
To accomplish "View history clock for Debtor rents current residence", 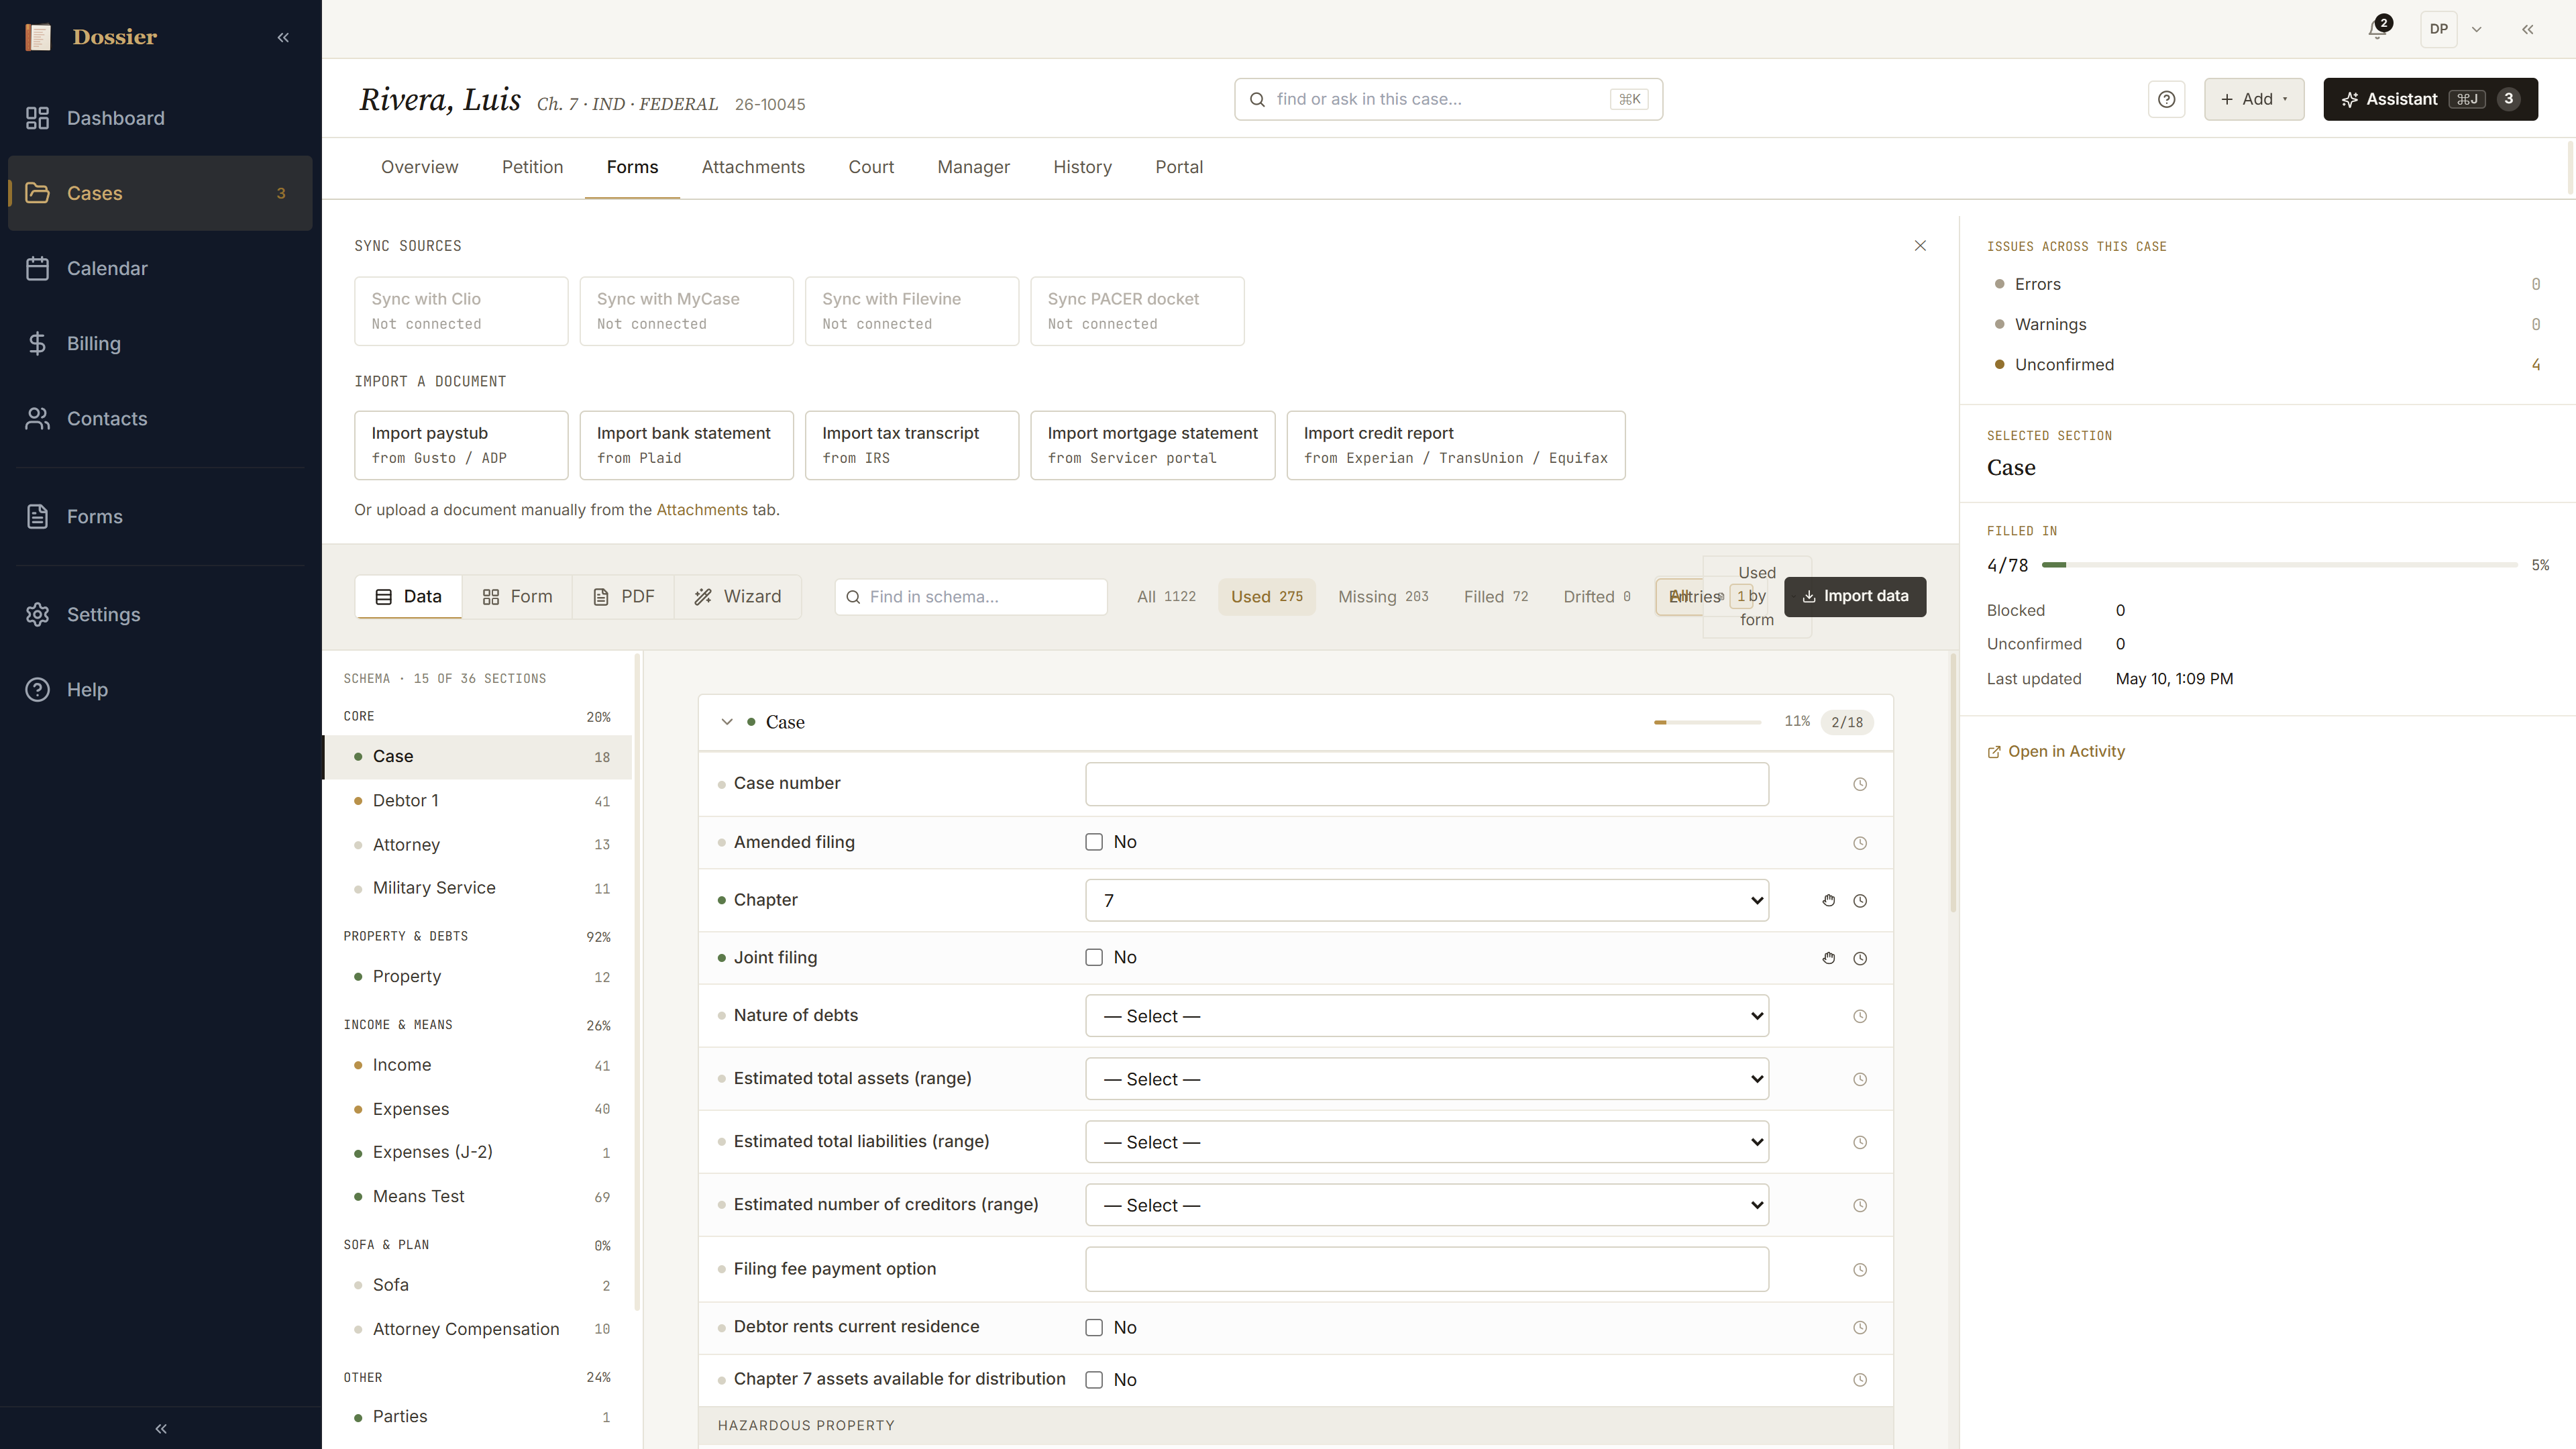I will point(1860,1327).
